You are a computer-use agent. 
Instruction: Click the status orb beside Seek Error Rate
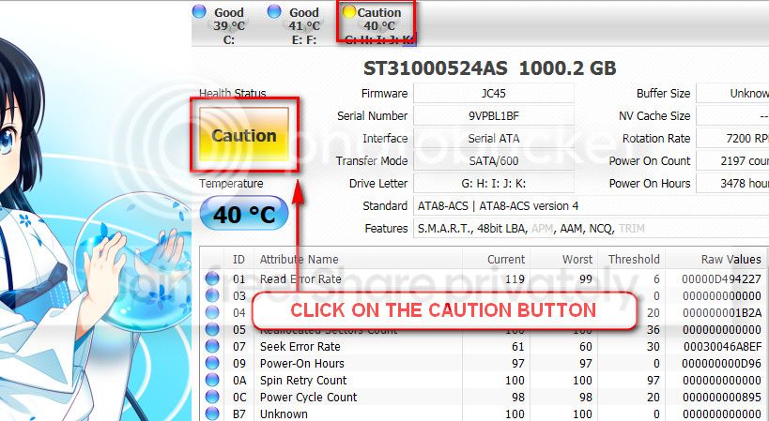tap(212, 346)
